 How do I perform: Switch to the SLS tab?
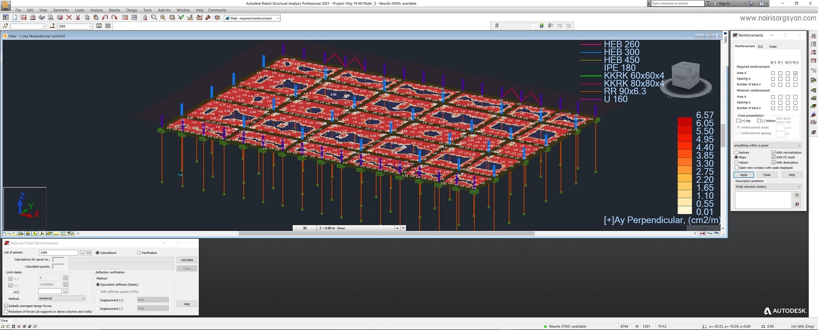(x=760, y=46)
